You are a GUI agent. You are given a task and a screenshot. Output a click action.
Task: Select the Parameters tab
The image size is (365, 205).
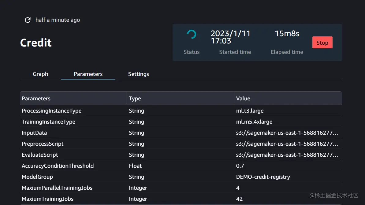[x=88, y=74]
